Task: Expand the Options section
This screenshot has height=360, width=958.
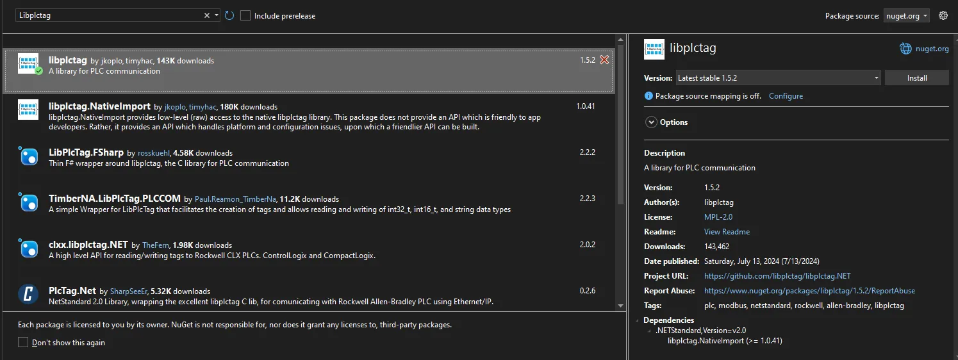Action: point(651,122)
